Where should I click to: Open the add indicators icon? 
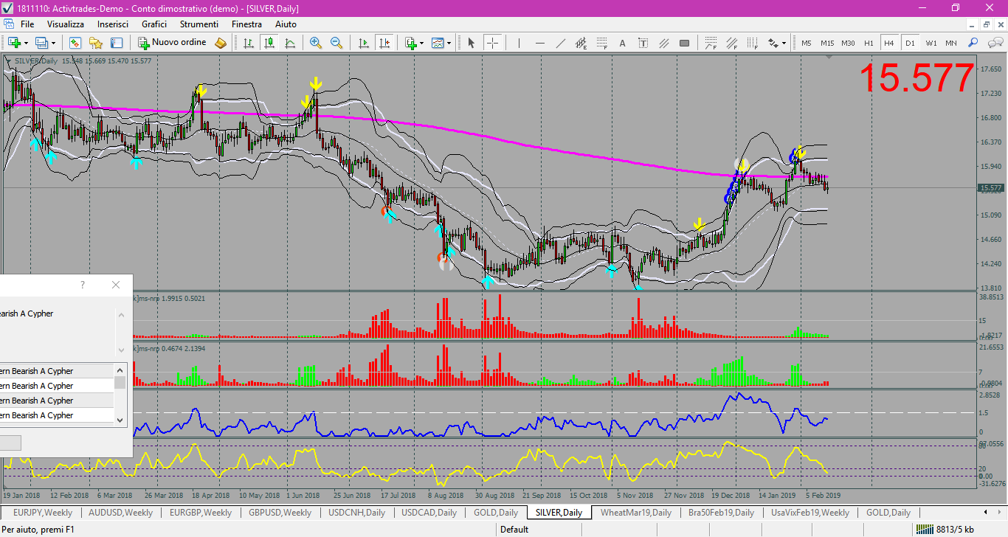tap(411, 43)
